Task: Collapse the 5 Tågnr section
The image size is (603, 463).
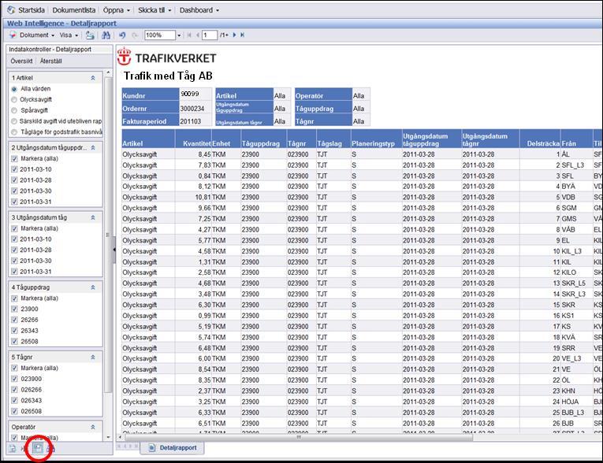Action: point(93,357)
